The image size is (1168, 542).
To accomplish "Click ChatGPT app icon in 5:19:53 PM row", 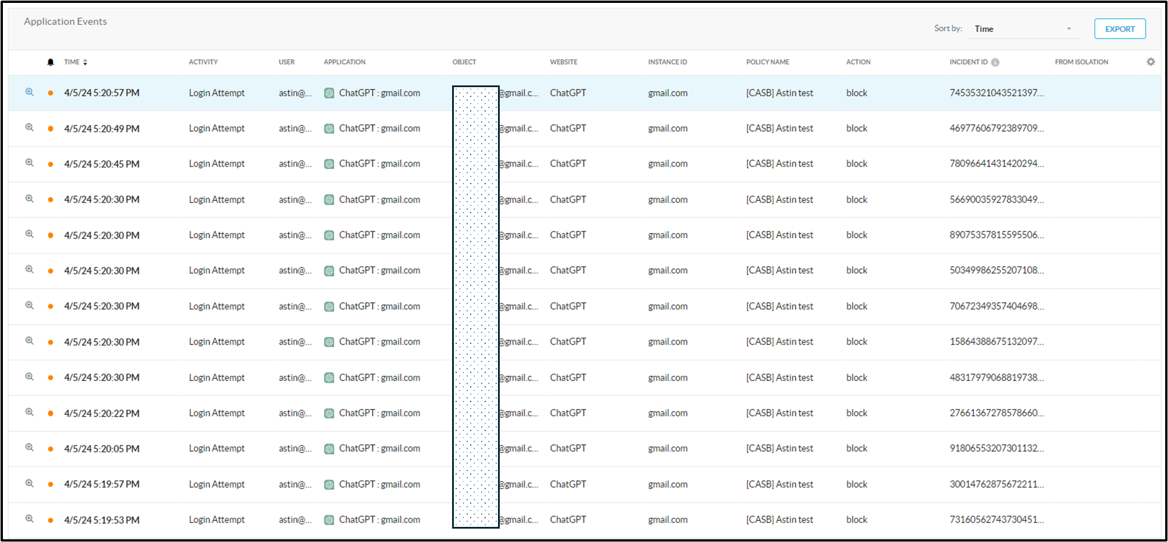I will pos(329,520).
